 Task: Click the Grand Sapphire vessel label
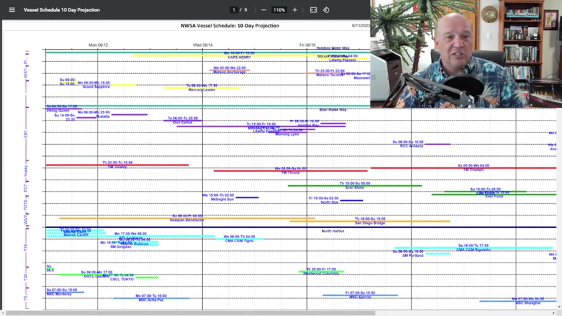(x=96, y=87)
